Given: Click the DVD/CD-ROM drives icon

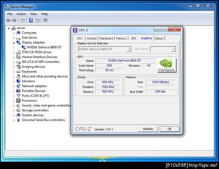Looking at the screenshot, I should pos(18,52).
